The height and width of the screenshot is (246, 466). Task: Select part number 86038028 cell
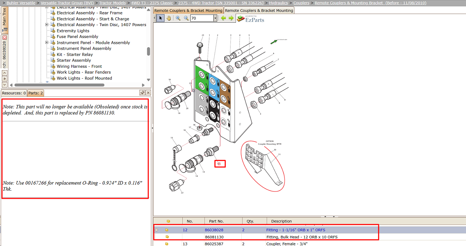[214, 230]
